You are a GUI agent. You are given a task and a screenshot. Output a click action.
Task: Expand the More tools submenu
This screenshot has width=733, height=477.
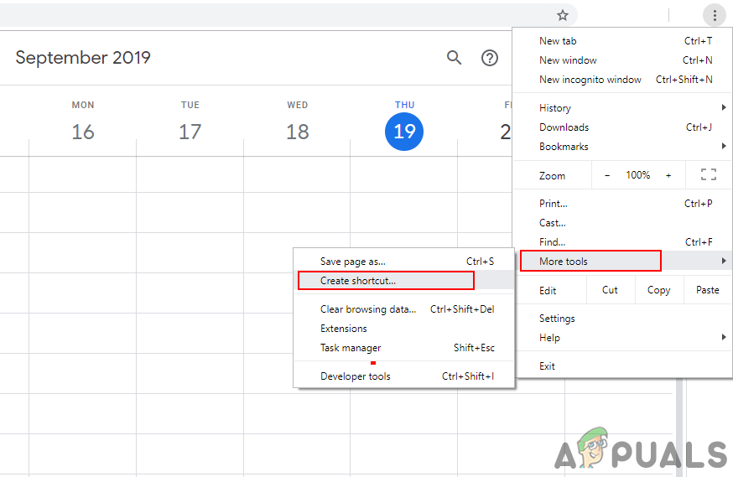623,262
